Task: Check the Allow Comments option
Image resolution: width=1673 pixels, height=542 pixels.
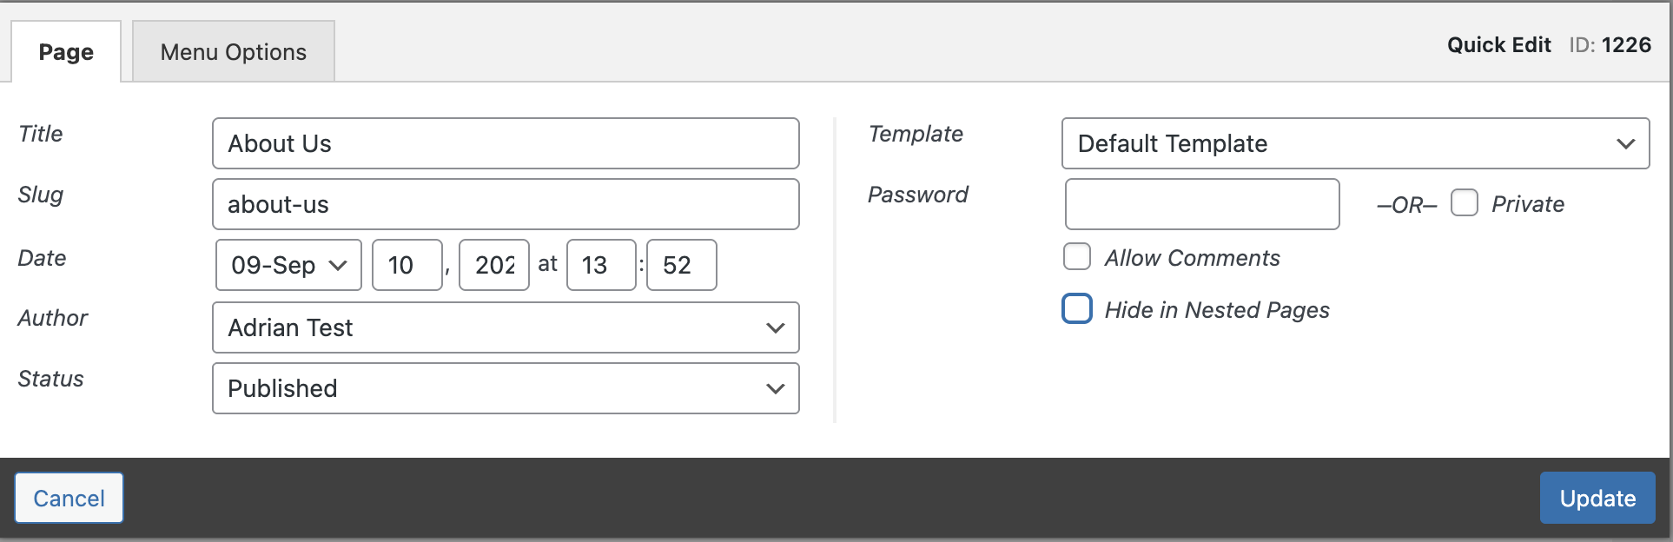Action: click(1076, 256)
